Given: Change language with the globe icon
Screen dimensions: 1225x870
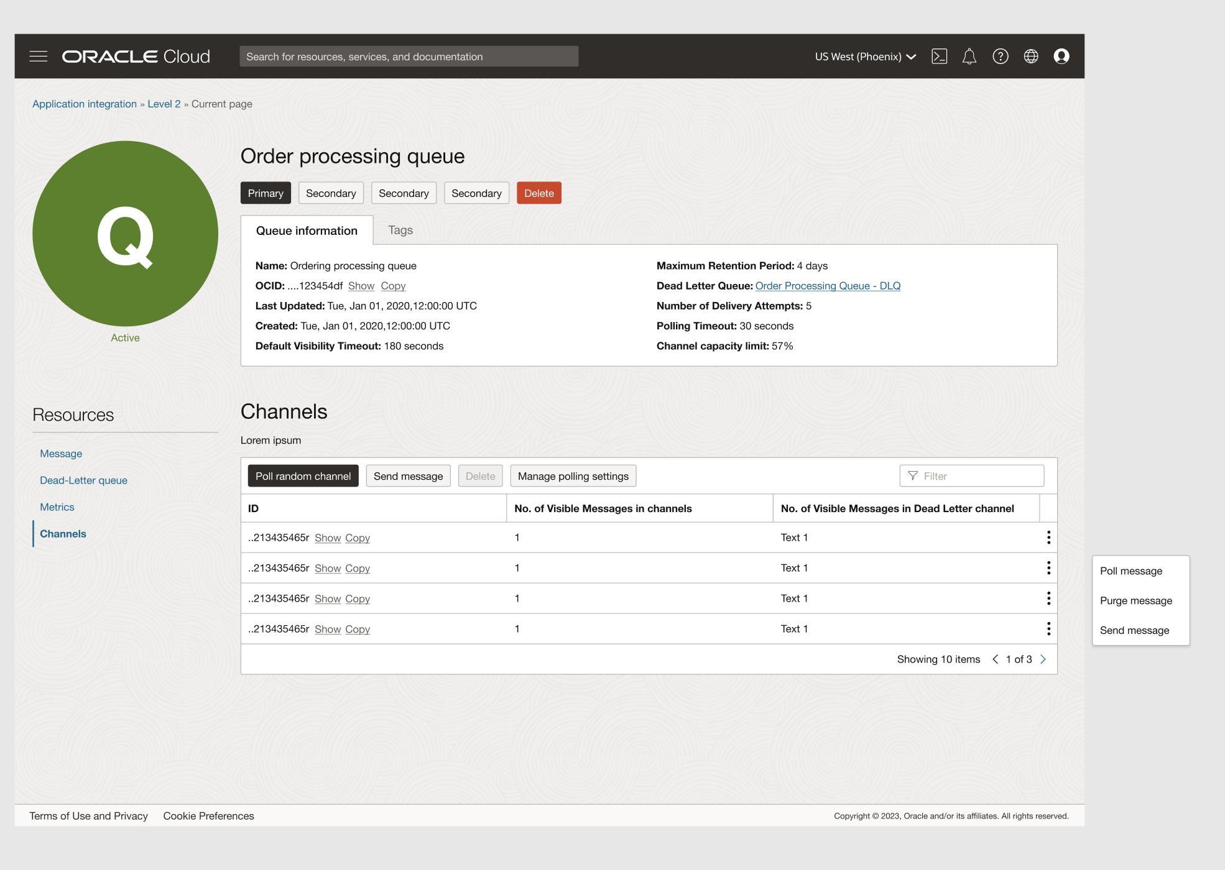Looking at the screenshot, I should click(x=1030, y=56).
